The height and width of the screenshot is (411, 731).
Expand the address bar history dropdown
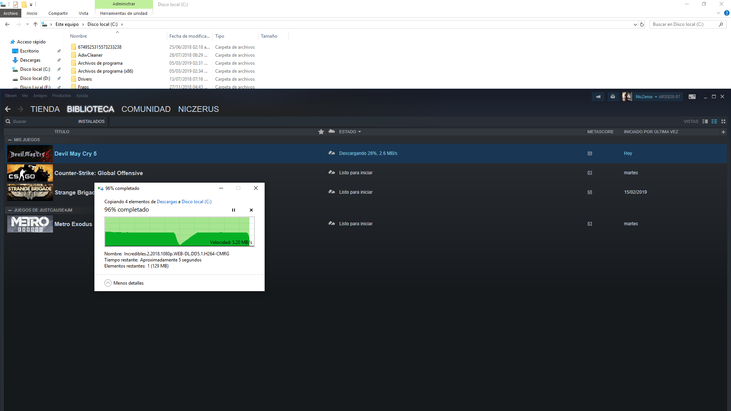coord(635,24)
